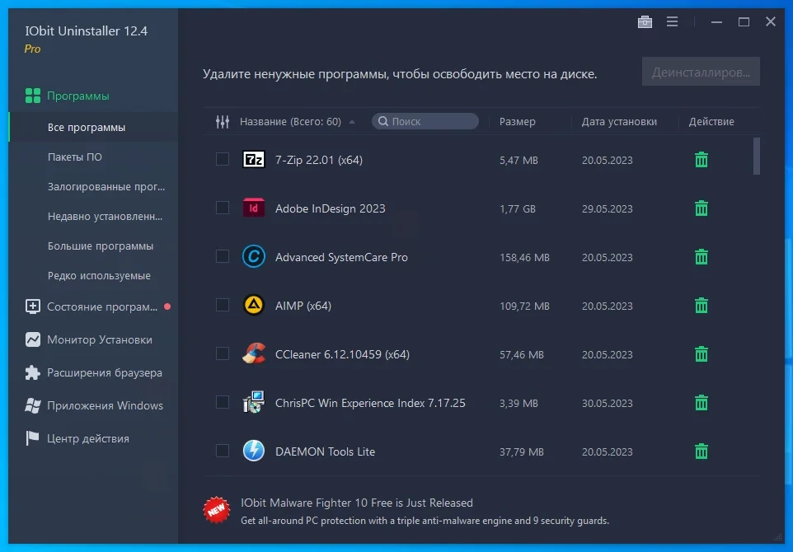
Task: Click trash icon for DAEMON Tools Lite
Action: 701,451
